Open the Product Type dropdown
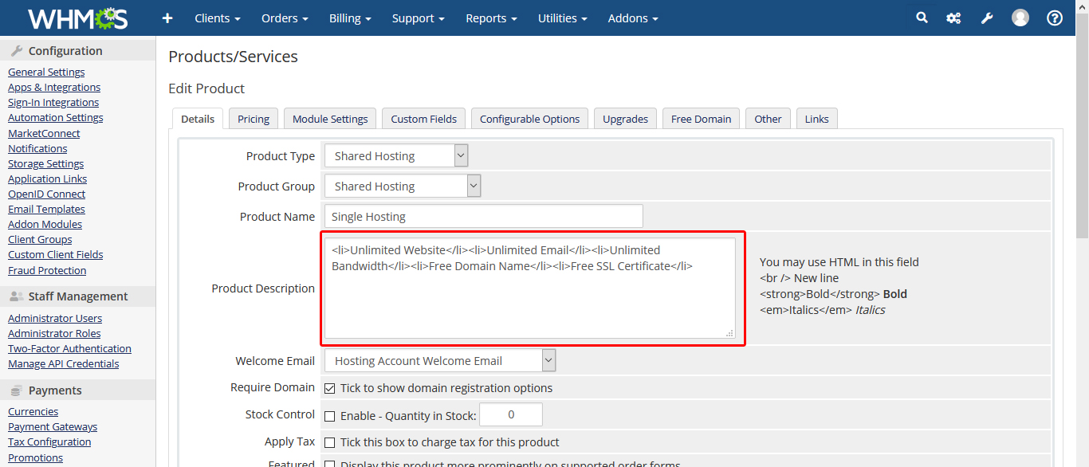The image size is (1089, 467). point(395,156)
